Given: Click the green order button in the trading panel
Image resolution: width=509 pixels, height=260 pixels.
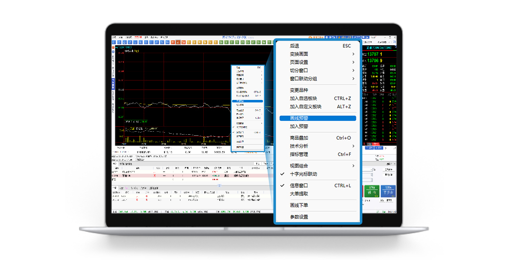Looking at the screenshot, I should pyautogui.click(x=372, y=191).
